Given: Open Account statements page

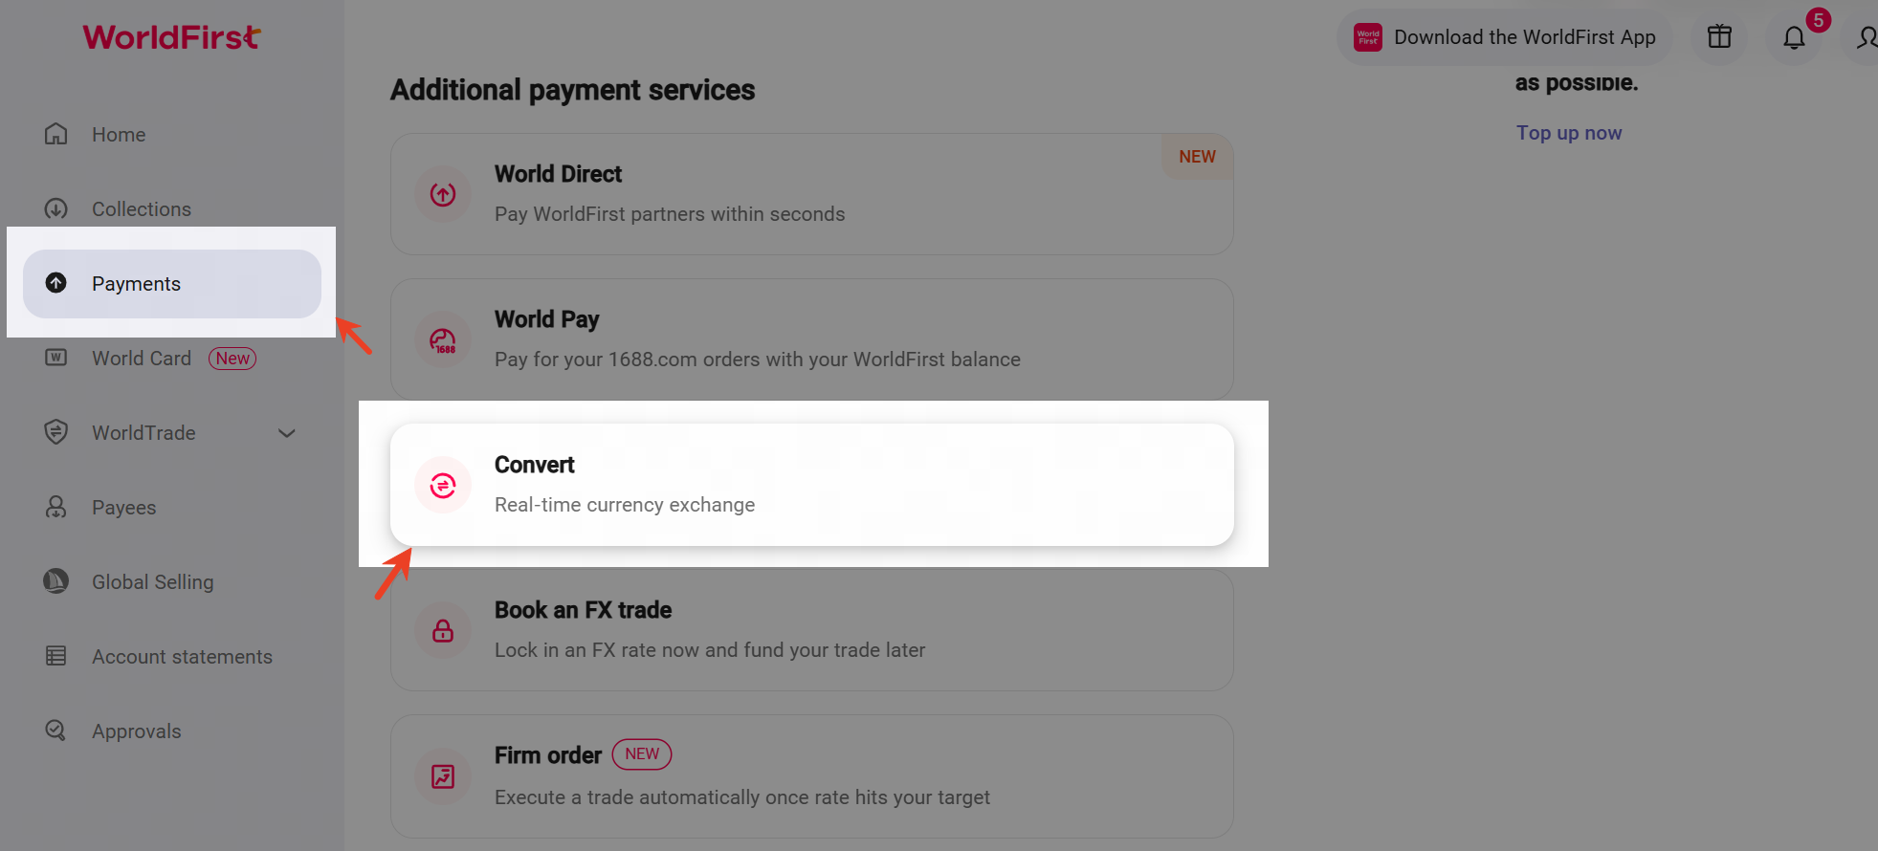Looking at the screenshot, I should [182, 657].
